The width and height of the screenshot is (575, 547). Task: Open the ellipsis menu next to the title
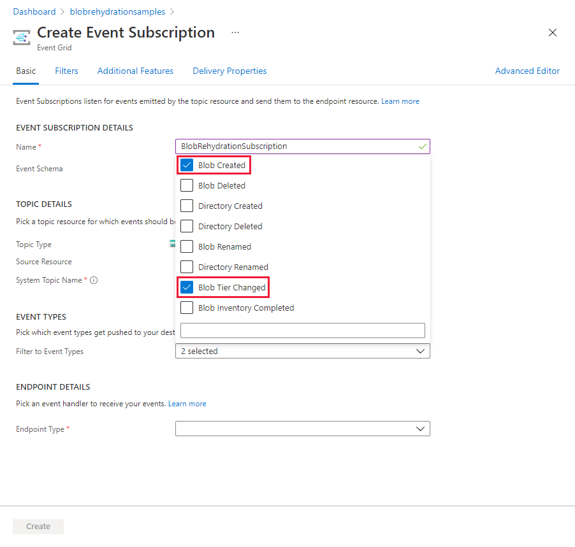click(235, 32)
